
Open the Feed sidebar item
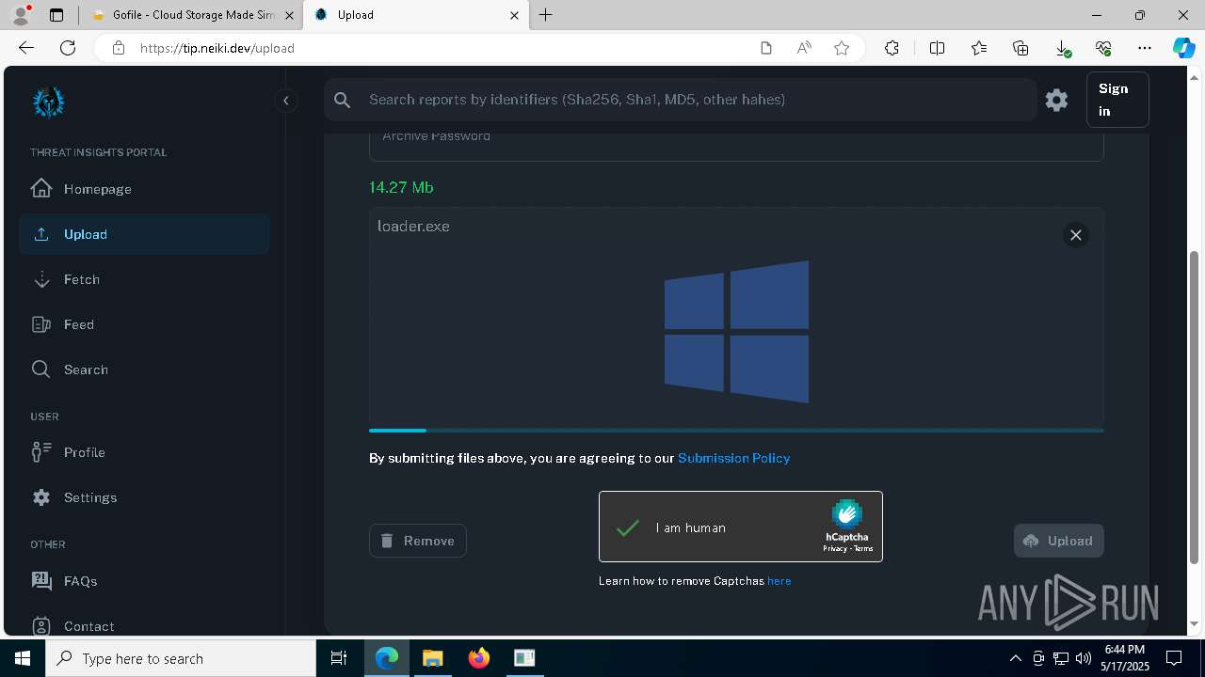144,324
